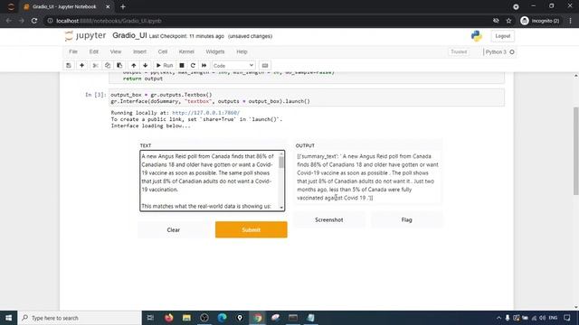Click the Trusted notebook indicator
579x325 pixels.
[459, 52]
